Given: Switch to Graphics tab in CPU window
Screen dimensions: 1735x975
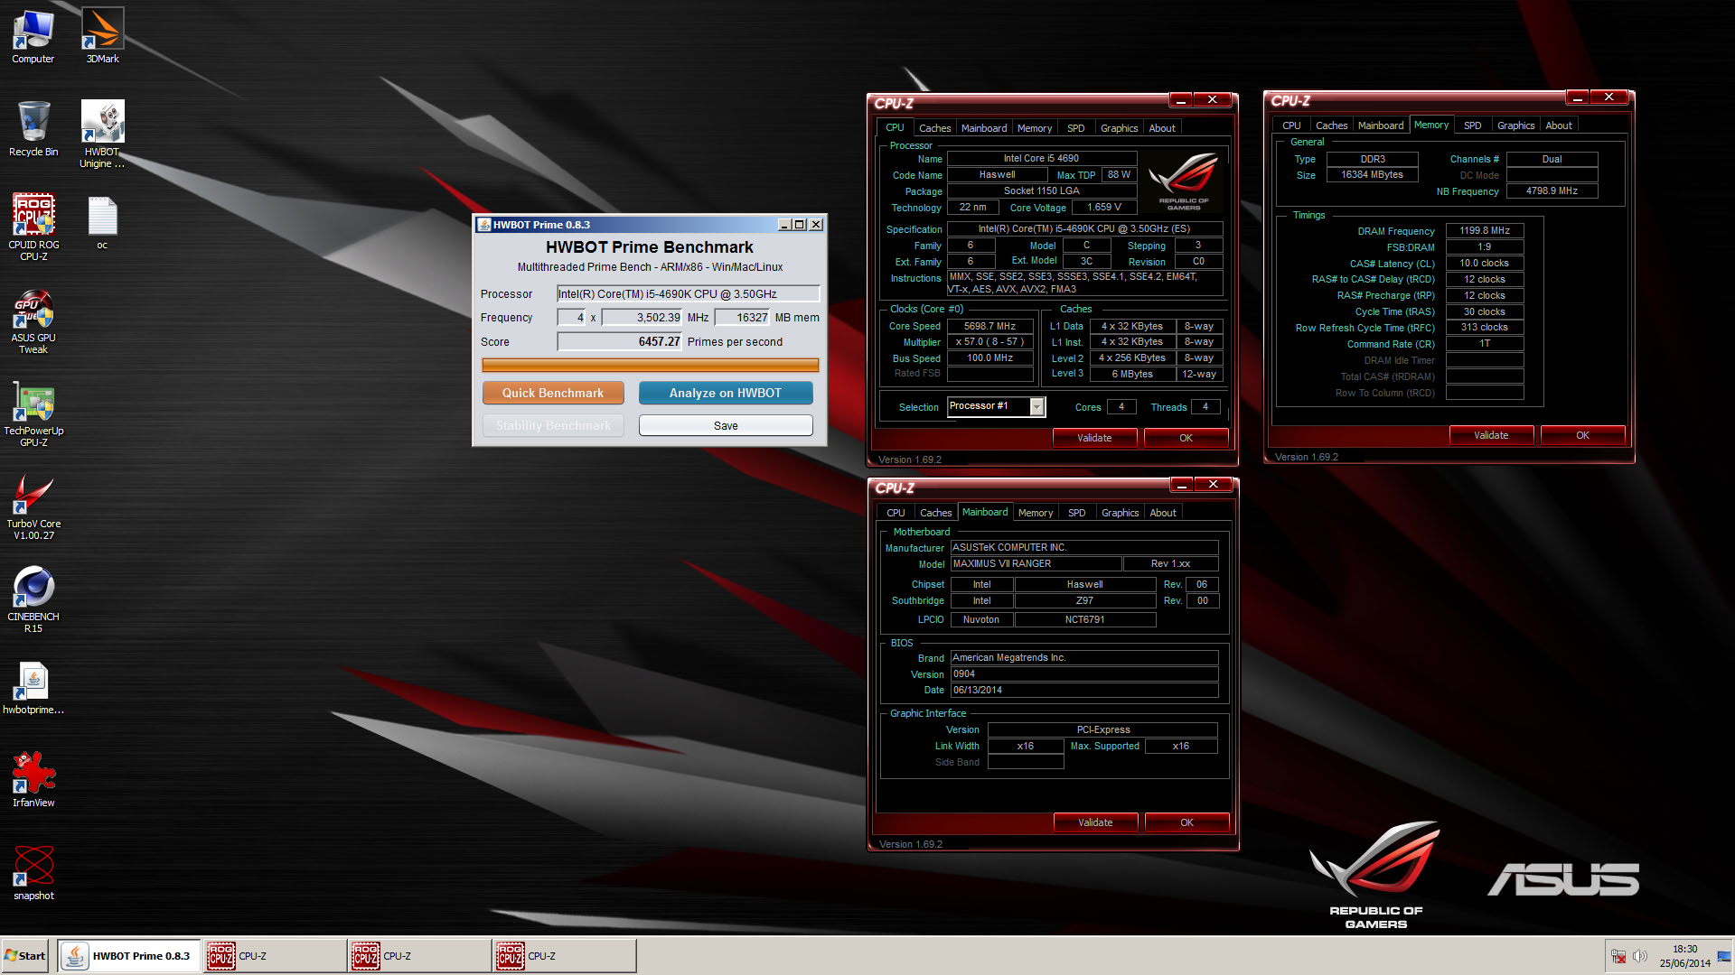Looking at the screenshot, I should pyautogui.click(x=1119, y=128).
